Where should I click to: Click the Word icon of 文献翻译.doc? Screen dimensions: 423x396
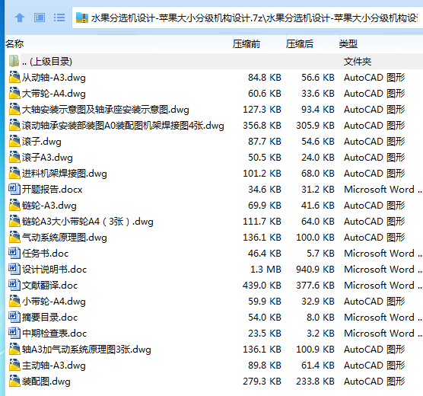14,285
